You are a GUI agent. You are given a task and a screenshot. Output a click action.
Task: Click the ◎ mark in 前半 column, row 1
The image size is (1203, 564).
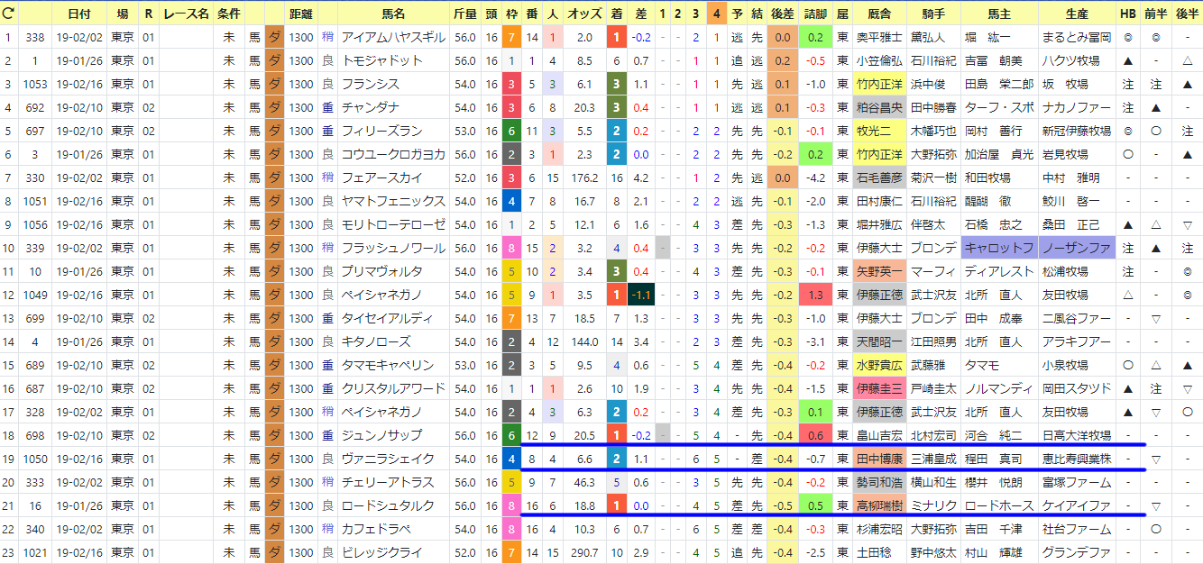pos(1156,38)
